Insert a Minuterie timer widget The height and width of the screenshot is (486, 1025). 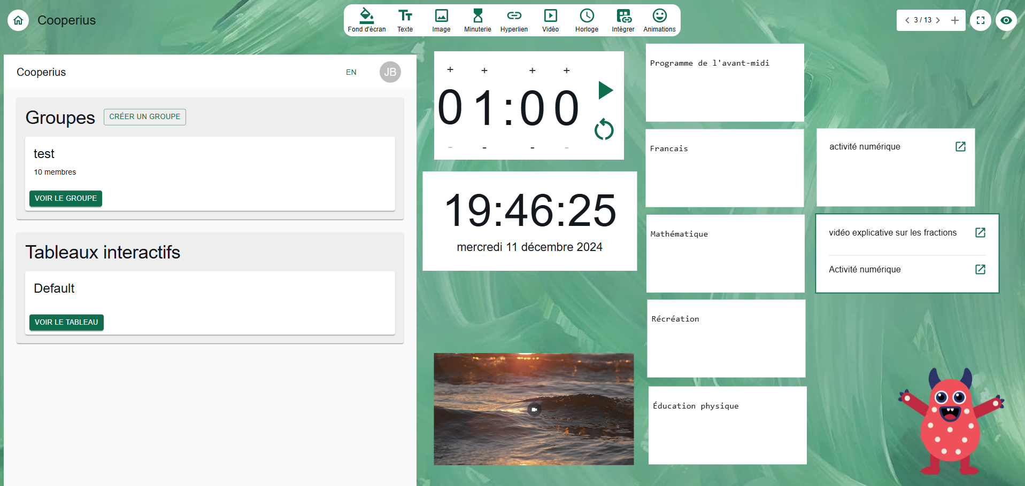477,20
